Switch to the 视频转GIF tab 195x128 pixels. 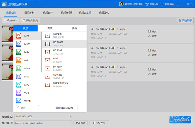pos(67,12)
